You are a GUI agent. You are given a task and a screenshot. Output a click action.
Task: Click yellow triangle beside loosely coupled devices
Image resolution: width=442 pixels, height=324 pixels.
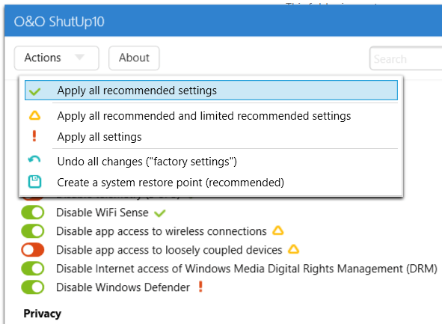pyautogui.click(x=293, y=249)
